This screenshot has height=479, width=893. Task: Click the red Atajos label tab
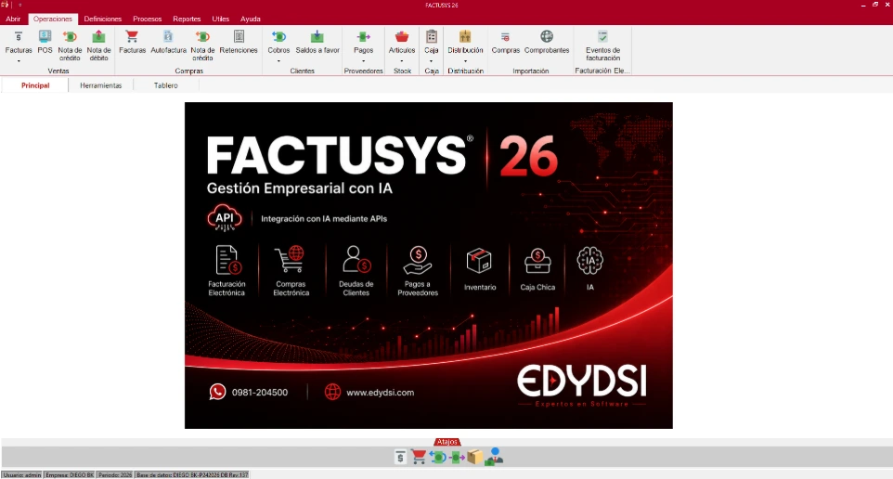(x=447, y=442)
